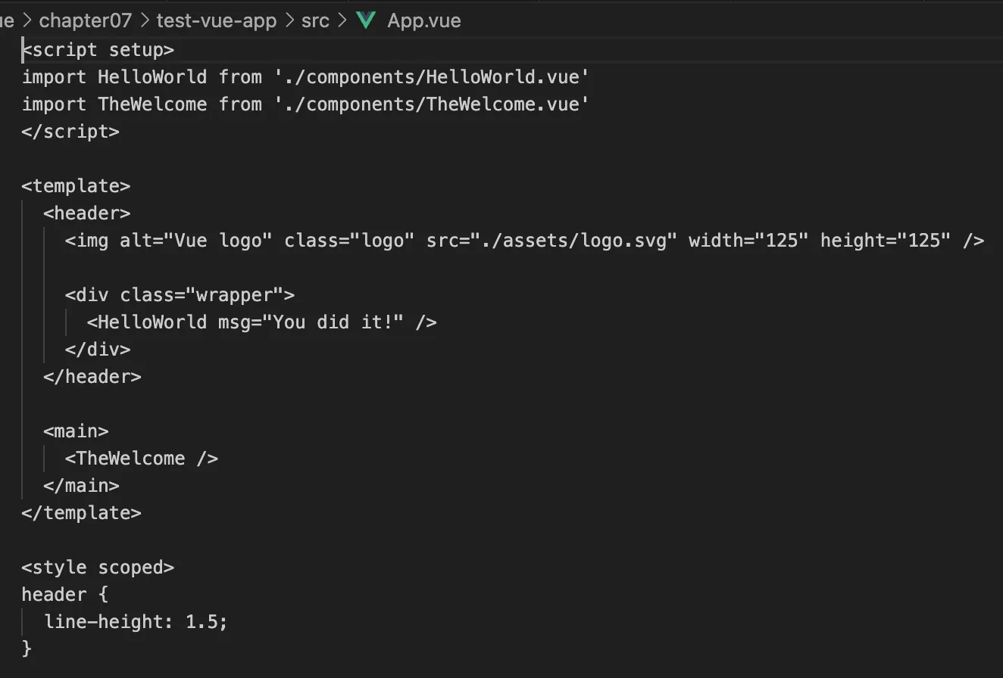Click the '<TheWelcome />' component tag

(x=142, y=459)
